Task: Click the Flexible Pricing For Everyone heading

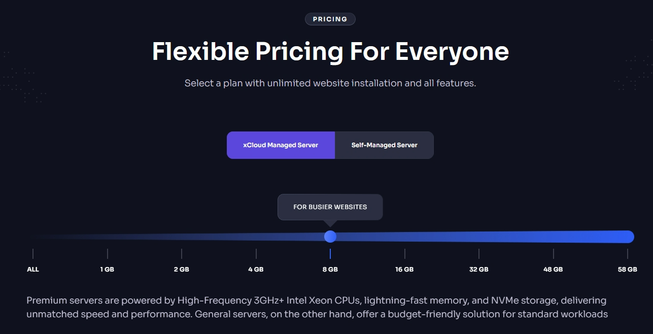Action: (x=330, y=52)
